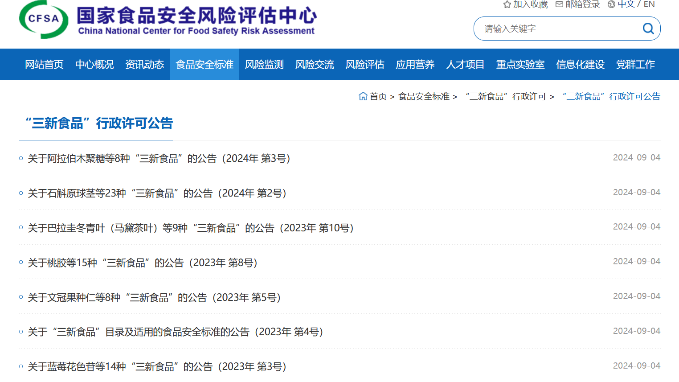
Task: Focus the keyword search input field
Action: 557,29
